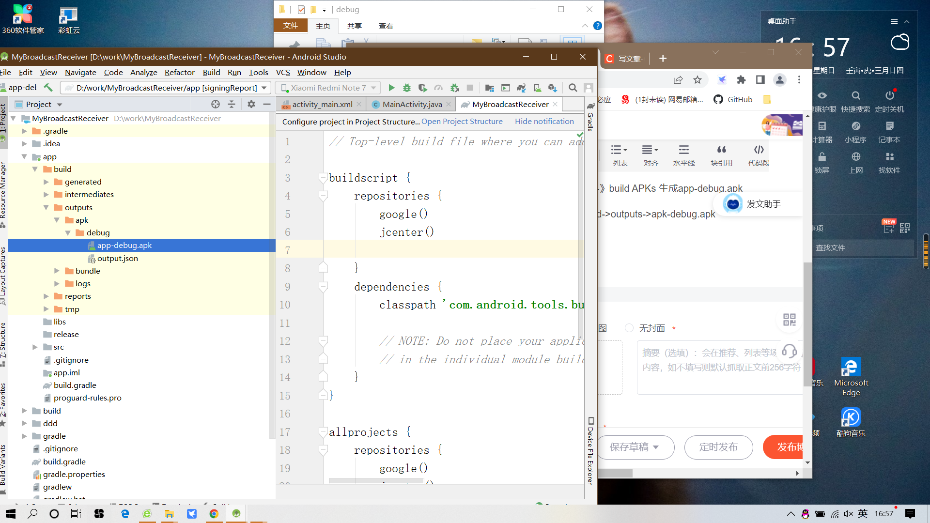Click the Open Project Structure link in notification

[x=462, y=122]
